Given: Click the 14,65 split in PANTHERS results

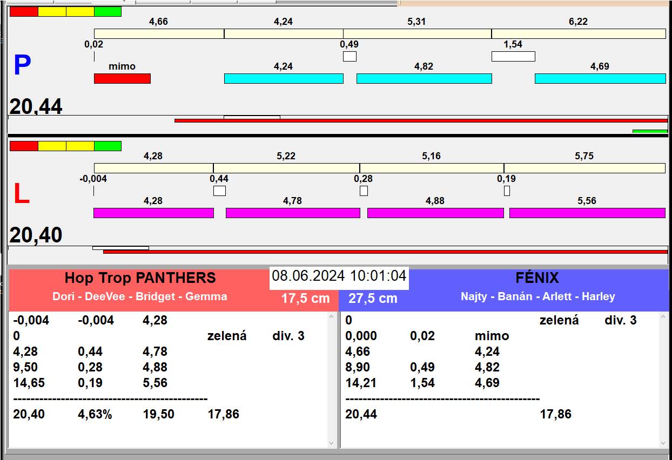Looking at the screenshot, I should 29,383.
